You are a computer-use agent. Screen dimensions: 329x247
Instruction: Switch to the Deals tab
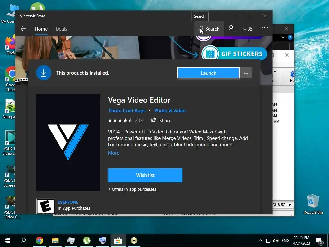click(61, 29)
